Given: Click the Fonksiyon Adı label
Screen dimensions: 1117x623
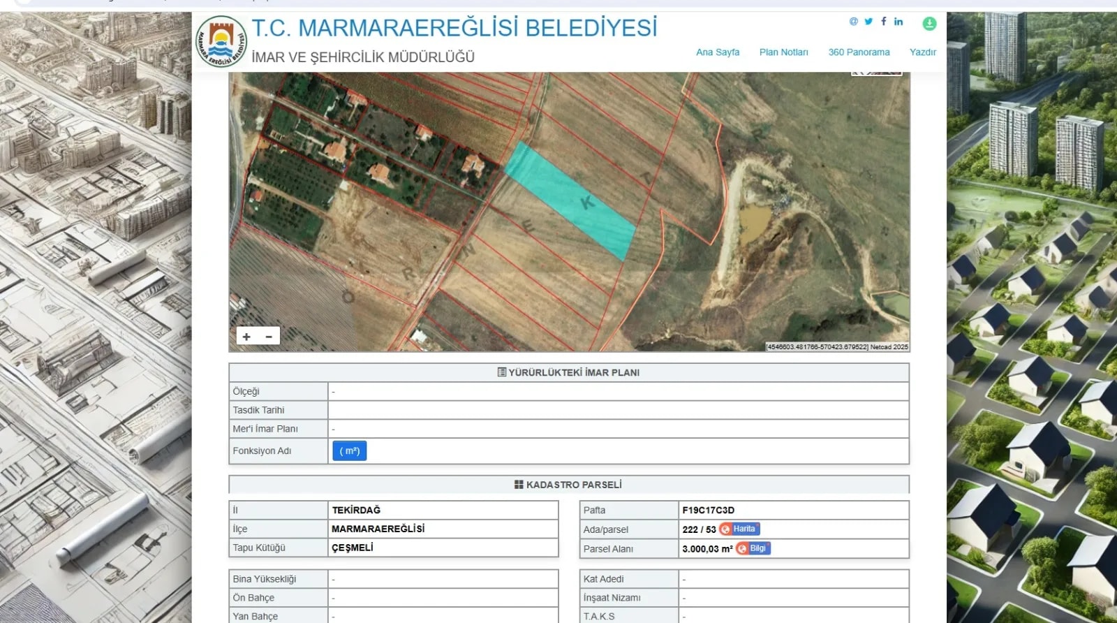Looking at the screenshot, I should (262, 451).
